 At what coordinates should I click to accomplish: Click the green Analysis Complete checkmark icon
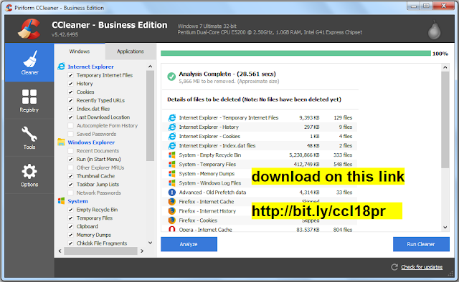tap(171, 77)
